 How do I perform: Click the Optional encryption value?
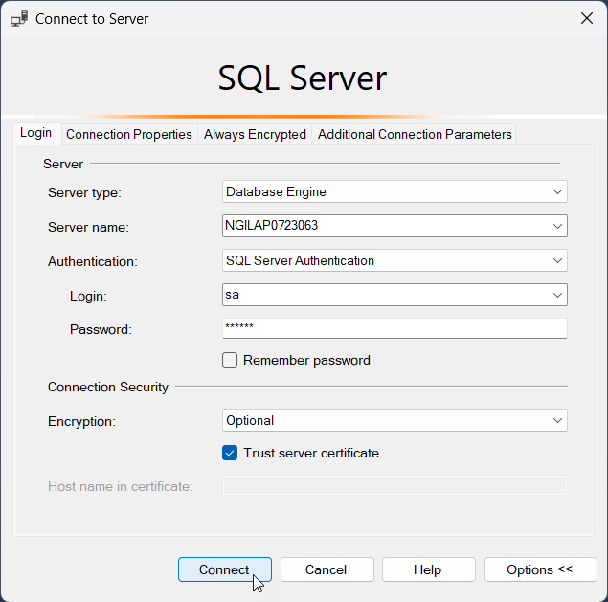[x=250, y=420]
